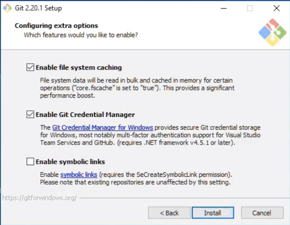Uncheck the Git Credential Manager checkbox
Image resolution: width=290 pixels, height=225 pixels.
click(30, 115)
